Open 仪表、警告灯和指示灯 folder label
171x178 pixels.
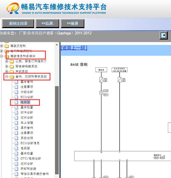tap(31, 61)
